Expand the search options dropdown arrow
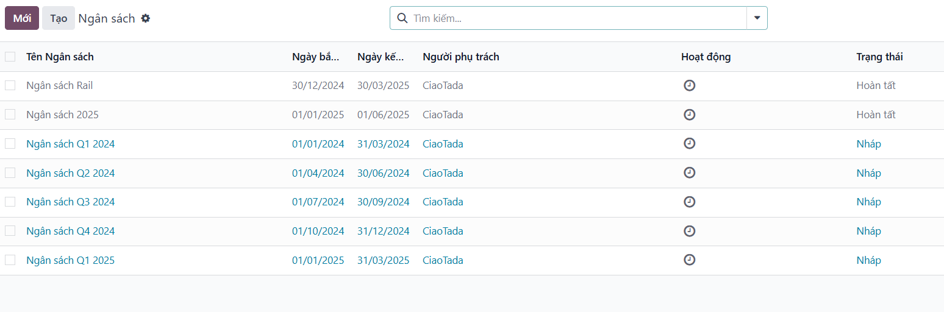Viewport: 944px width, 312px height. pyautogui.click(x=757, y=18)
